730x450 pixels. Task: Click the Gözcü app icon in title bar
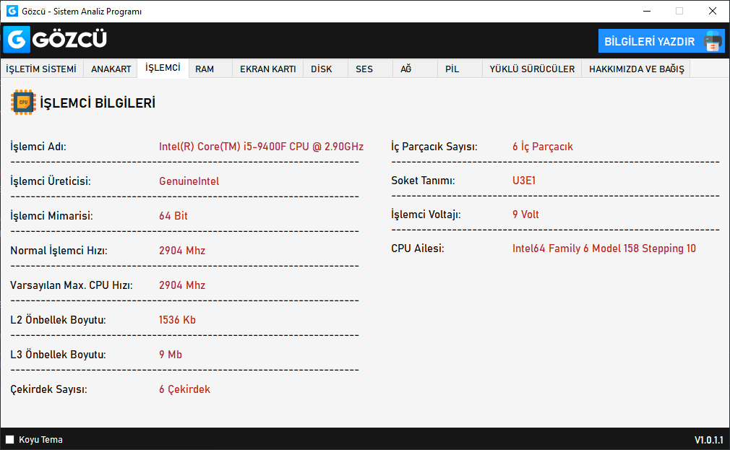(x=12, y=11)
